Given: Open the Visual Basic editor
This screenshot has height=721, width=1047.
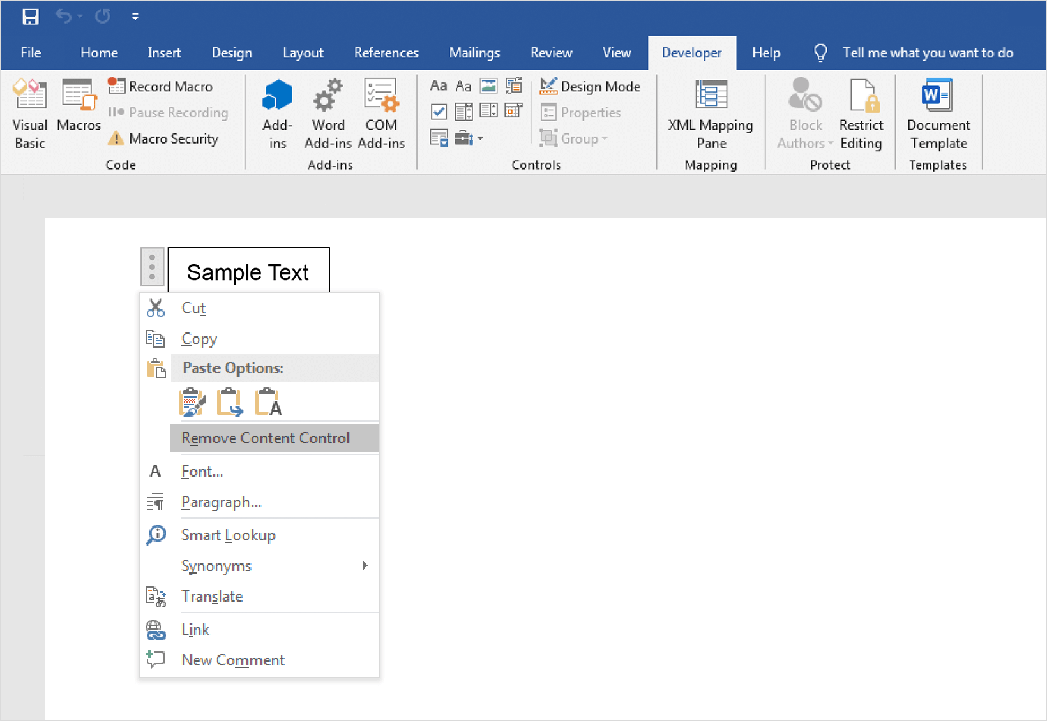Looking at the screenshot, I should pos(30,115).
